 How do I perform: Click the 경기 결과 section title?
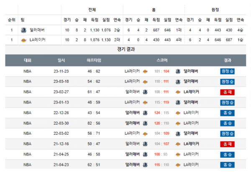126,49
